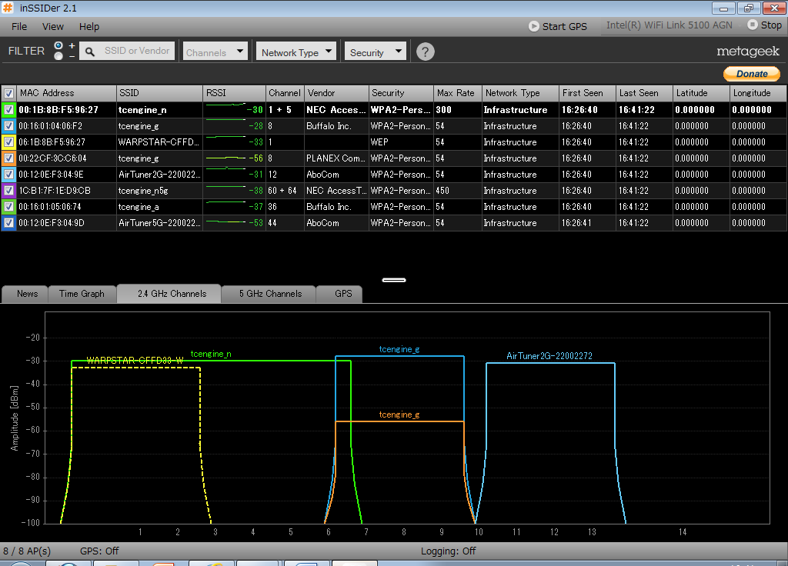The image size is (788, 566).
Task: Sort by the Security column header
Action: point(401,93)
